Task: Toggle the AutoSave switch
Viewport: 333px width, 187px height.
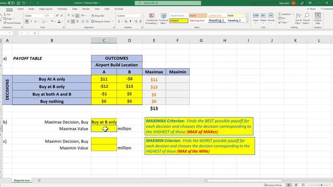Action: tap(11, 3)
